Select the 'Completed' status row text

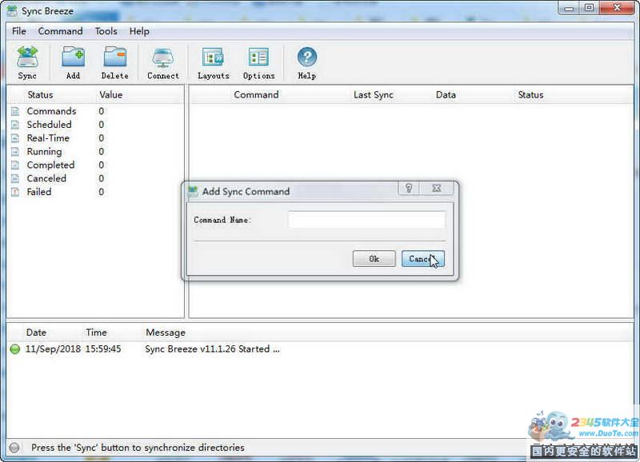[x=50, y=165]
